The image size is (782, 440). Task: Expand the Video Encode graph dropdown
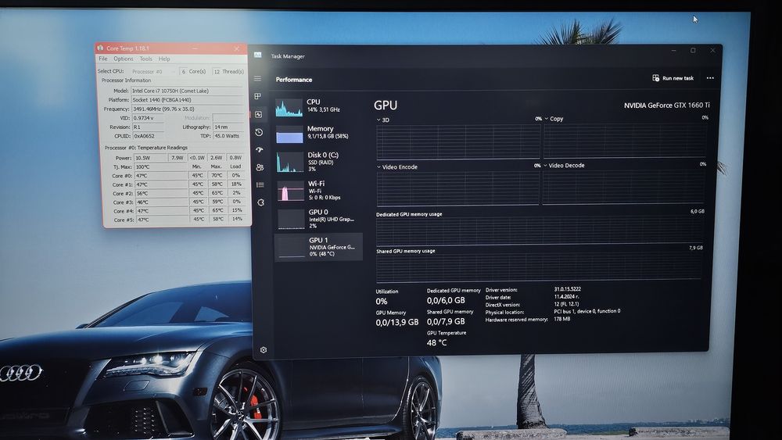379,167
